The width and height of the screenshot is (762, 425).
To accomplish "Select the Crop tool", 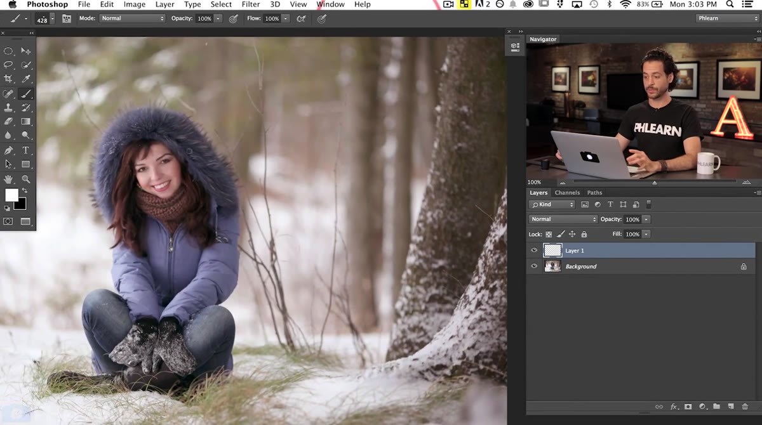I will coord(9,79).
